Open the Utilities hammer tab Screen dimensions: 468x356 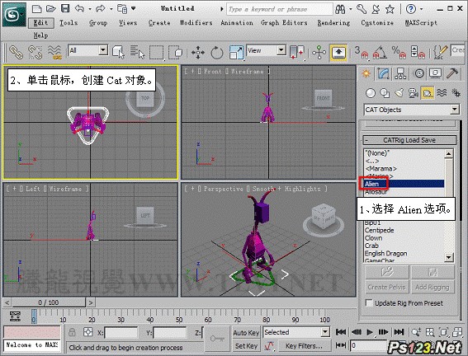pos(452,73)
